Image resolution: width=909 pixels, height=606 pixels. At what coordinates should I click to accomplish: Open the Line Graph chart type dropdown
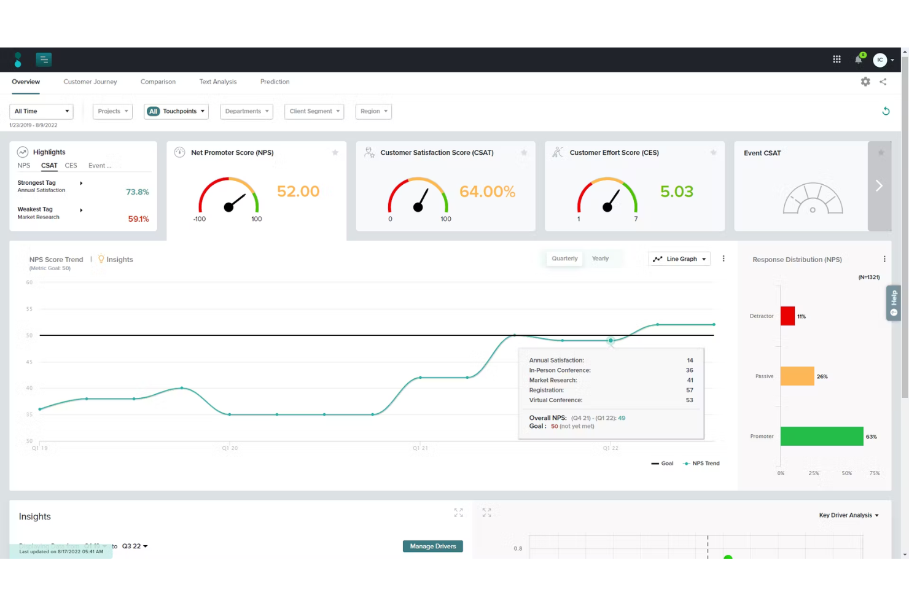679,258
